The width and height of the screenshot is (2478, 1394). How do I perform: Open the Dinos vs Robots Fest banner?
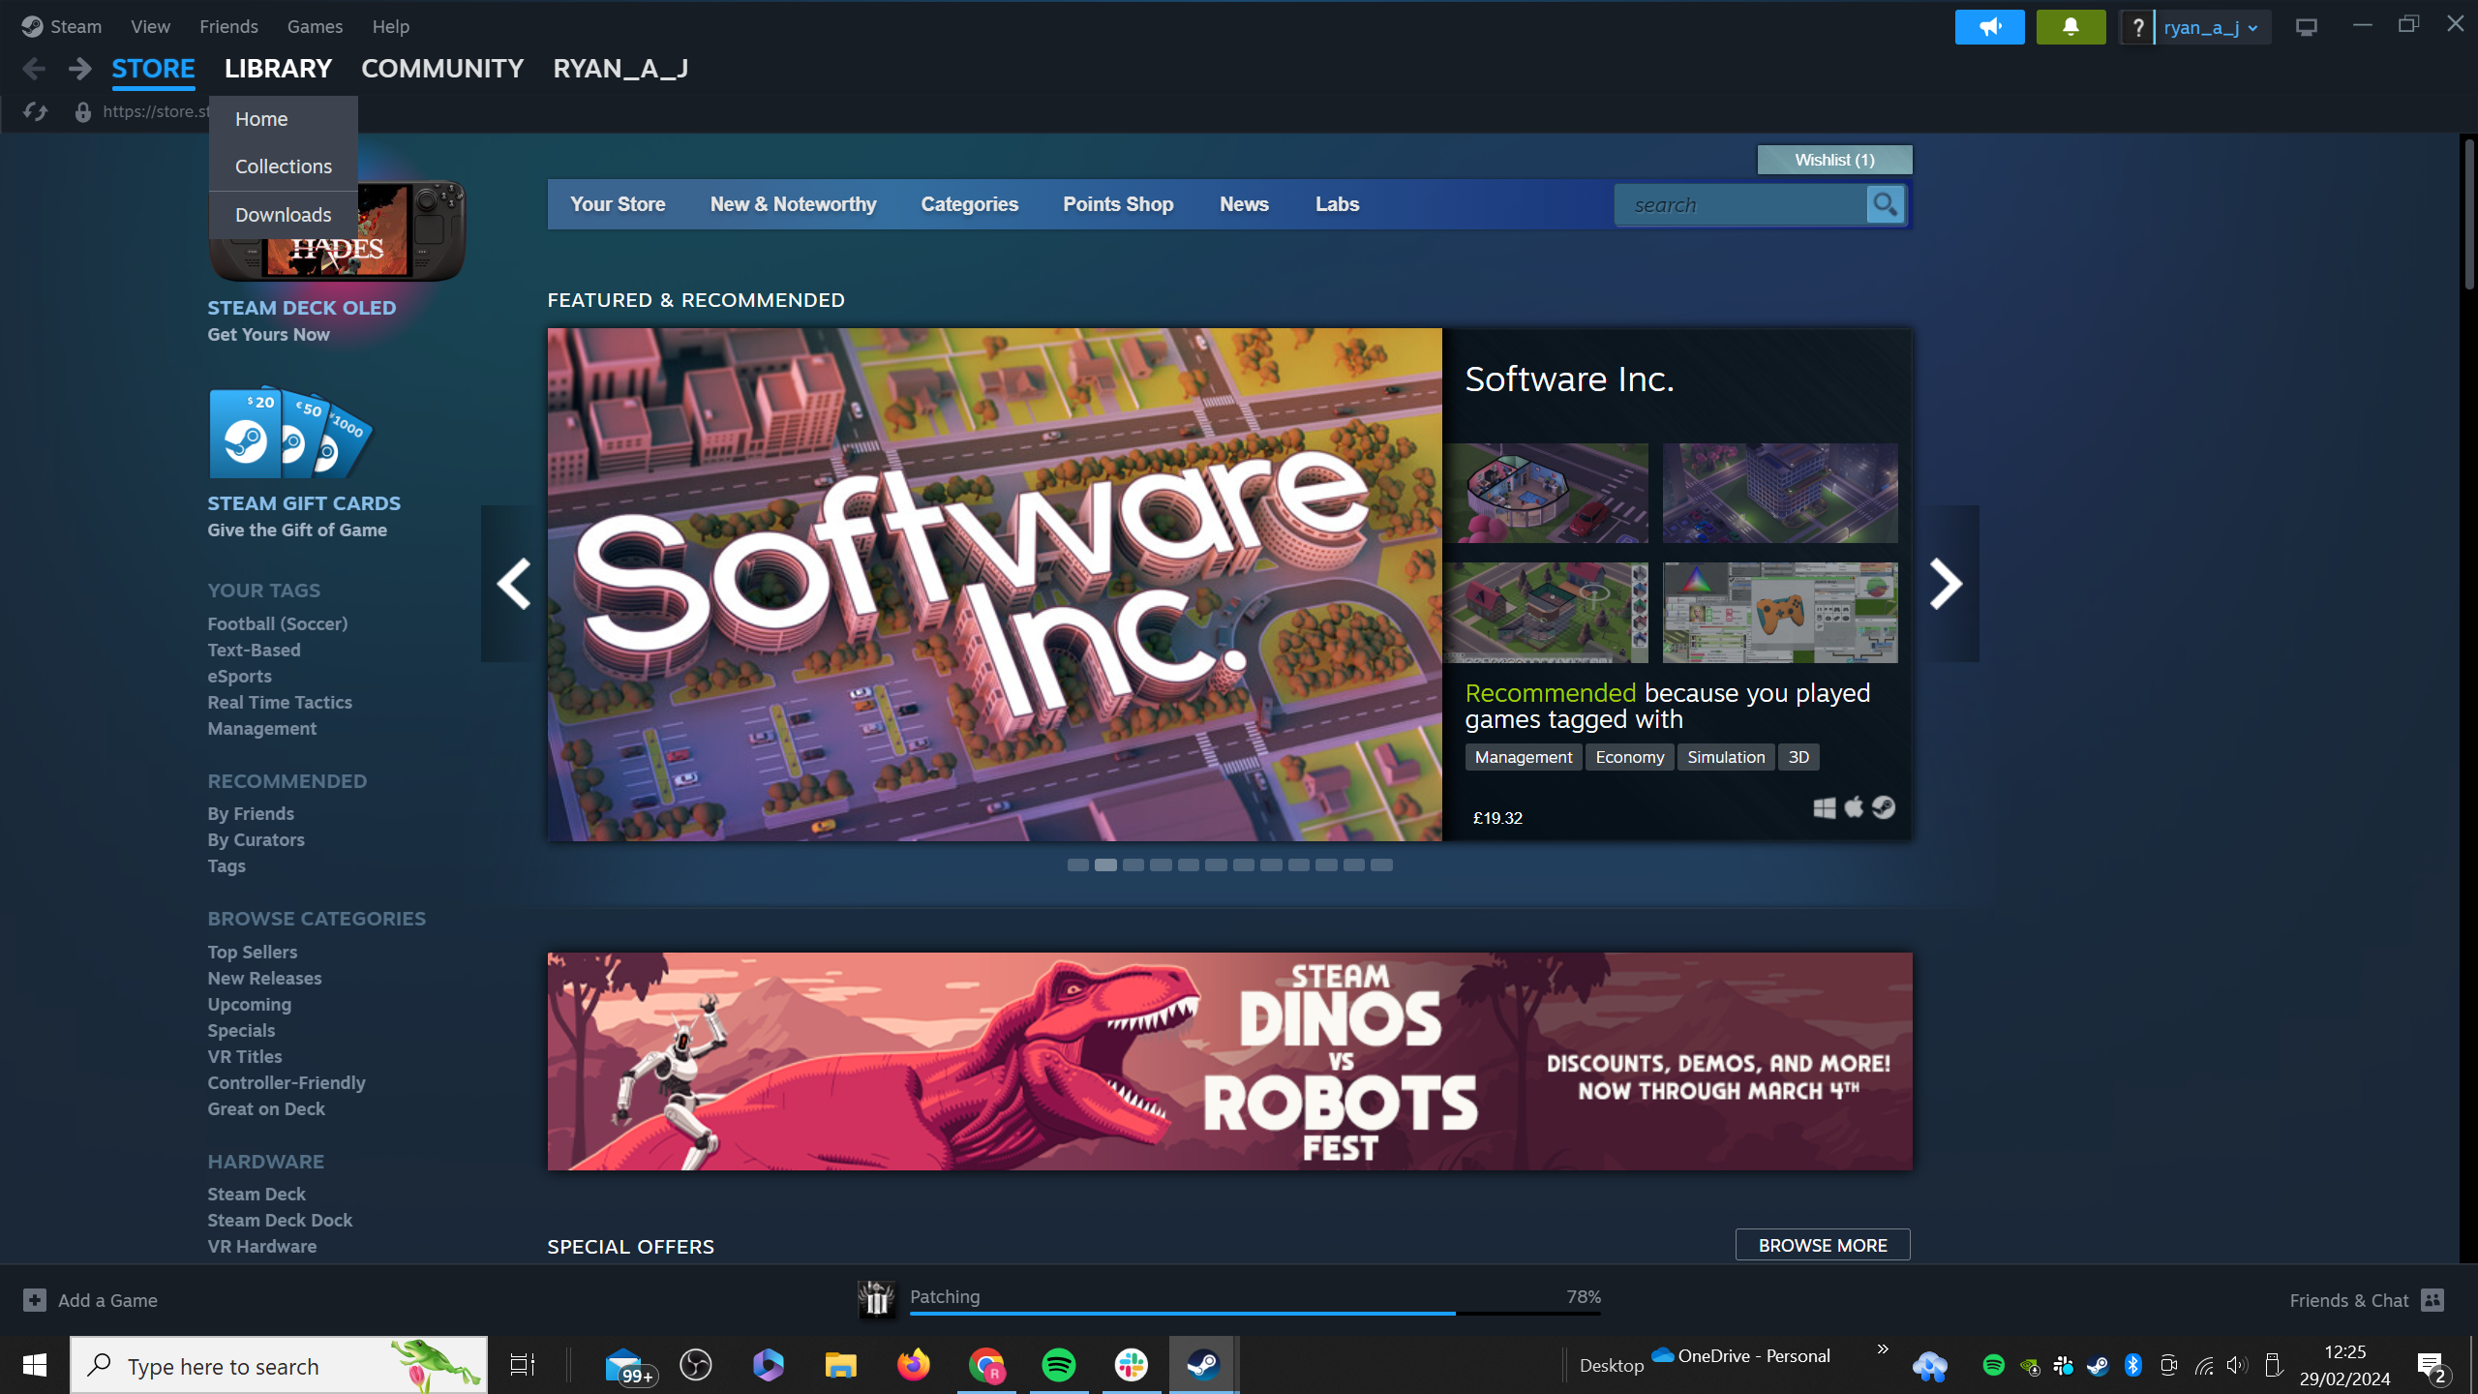pyautogui.click(x=1229, y=1061)
